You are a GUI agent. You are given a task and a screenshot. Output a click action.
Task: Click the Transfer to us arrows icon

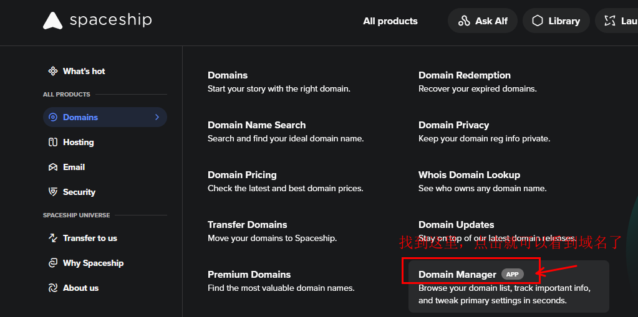(53, 238)
